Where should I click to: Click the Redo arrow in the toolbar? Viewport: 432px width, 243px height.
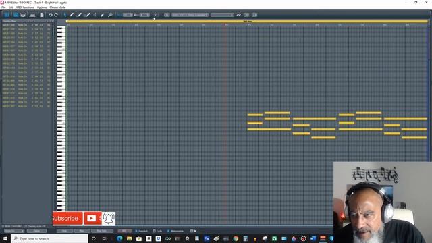56,15
